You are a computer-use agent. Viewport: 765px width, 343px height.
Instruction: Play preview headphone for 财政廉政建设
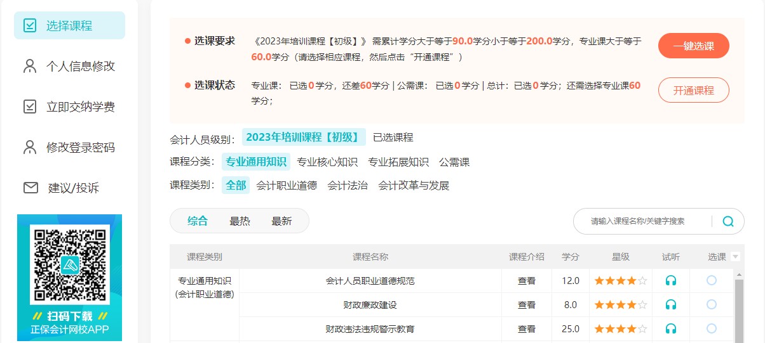point(671,304)
